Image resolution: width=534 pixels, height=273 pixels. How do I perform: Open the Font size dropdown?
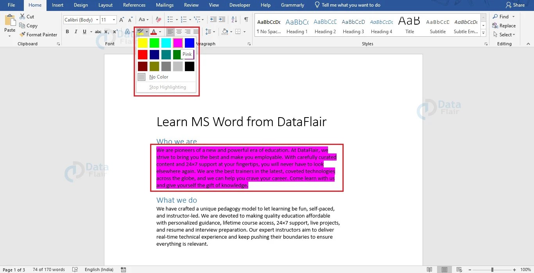[x=113, y=20]
